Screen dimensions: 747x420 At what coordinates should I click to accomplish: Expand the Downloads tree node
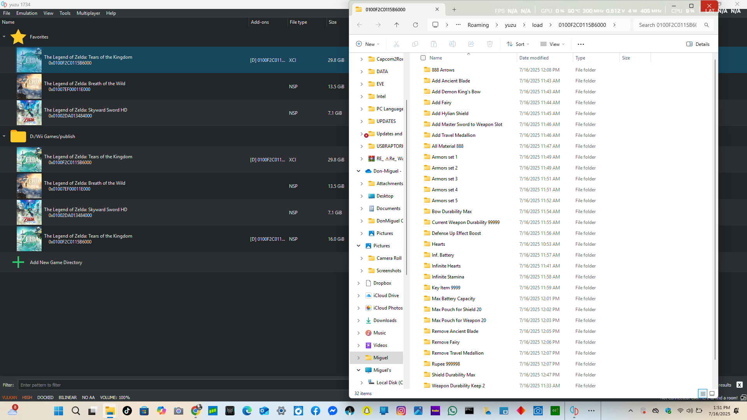click(359, 320)
